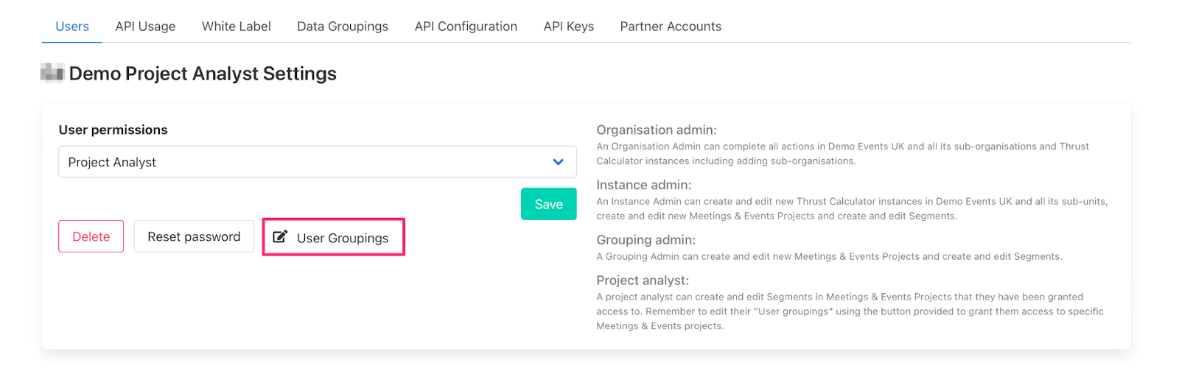
Task: Click the Demo Project Analyst Settings heading
Action: (203, 74)
